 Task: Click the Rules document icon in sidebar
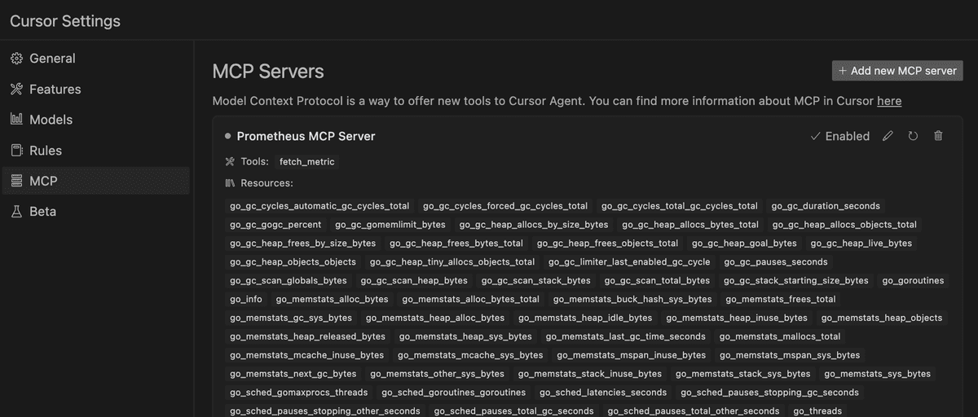click(x=16, y=151)
